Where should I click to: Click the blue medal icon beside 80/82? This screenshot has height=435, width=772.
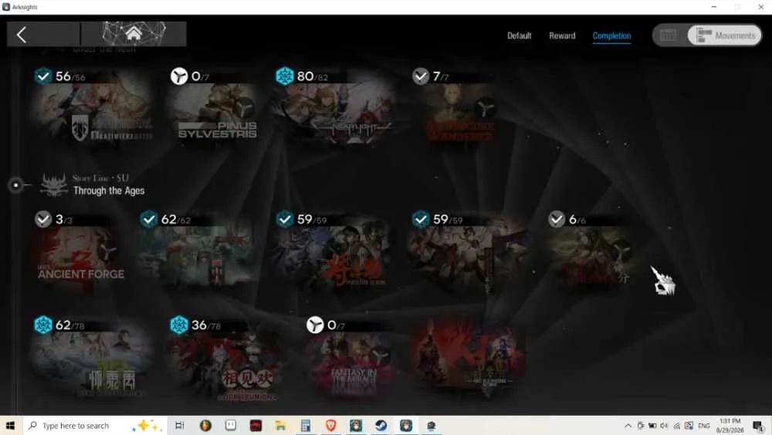click(285, 76)
